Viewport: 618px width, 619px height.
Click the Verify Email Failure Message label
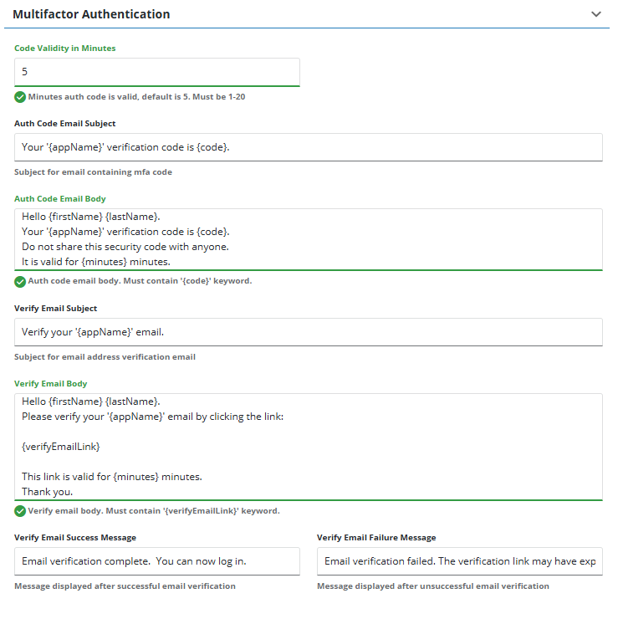(x=376, y=538)
